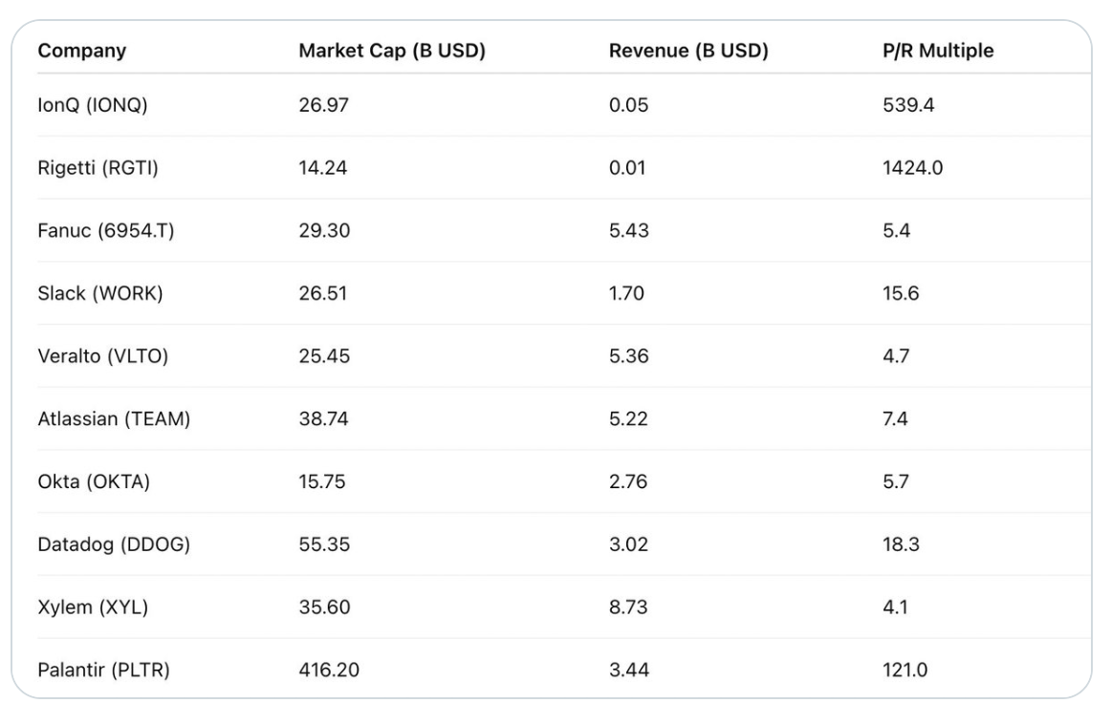The image size is (1111, 703).
Task: Click the Fanuc (6954.T) row label
Action: point(106,231)
